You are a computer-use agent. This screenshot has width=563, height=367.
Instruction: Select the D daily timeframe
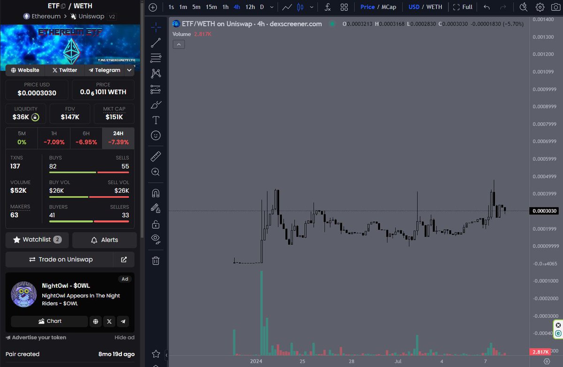[x=262, y=7]
